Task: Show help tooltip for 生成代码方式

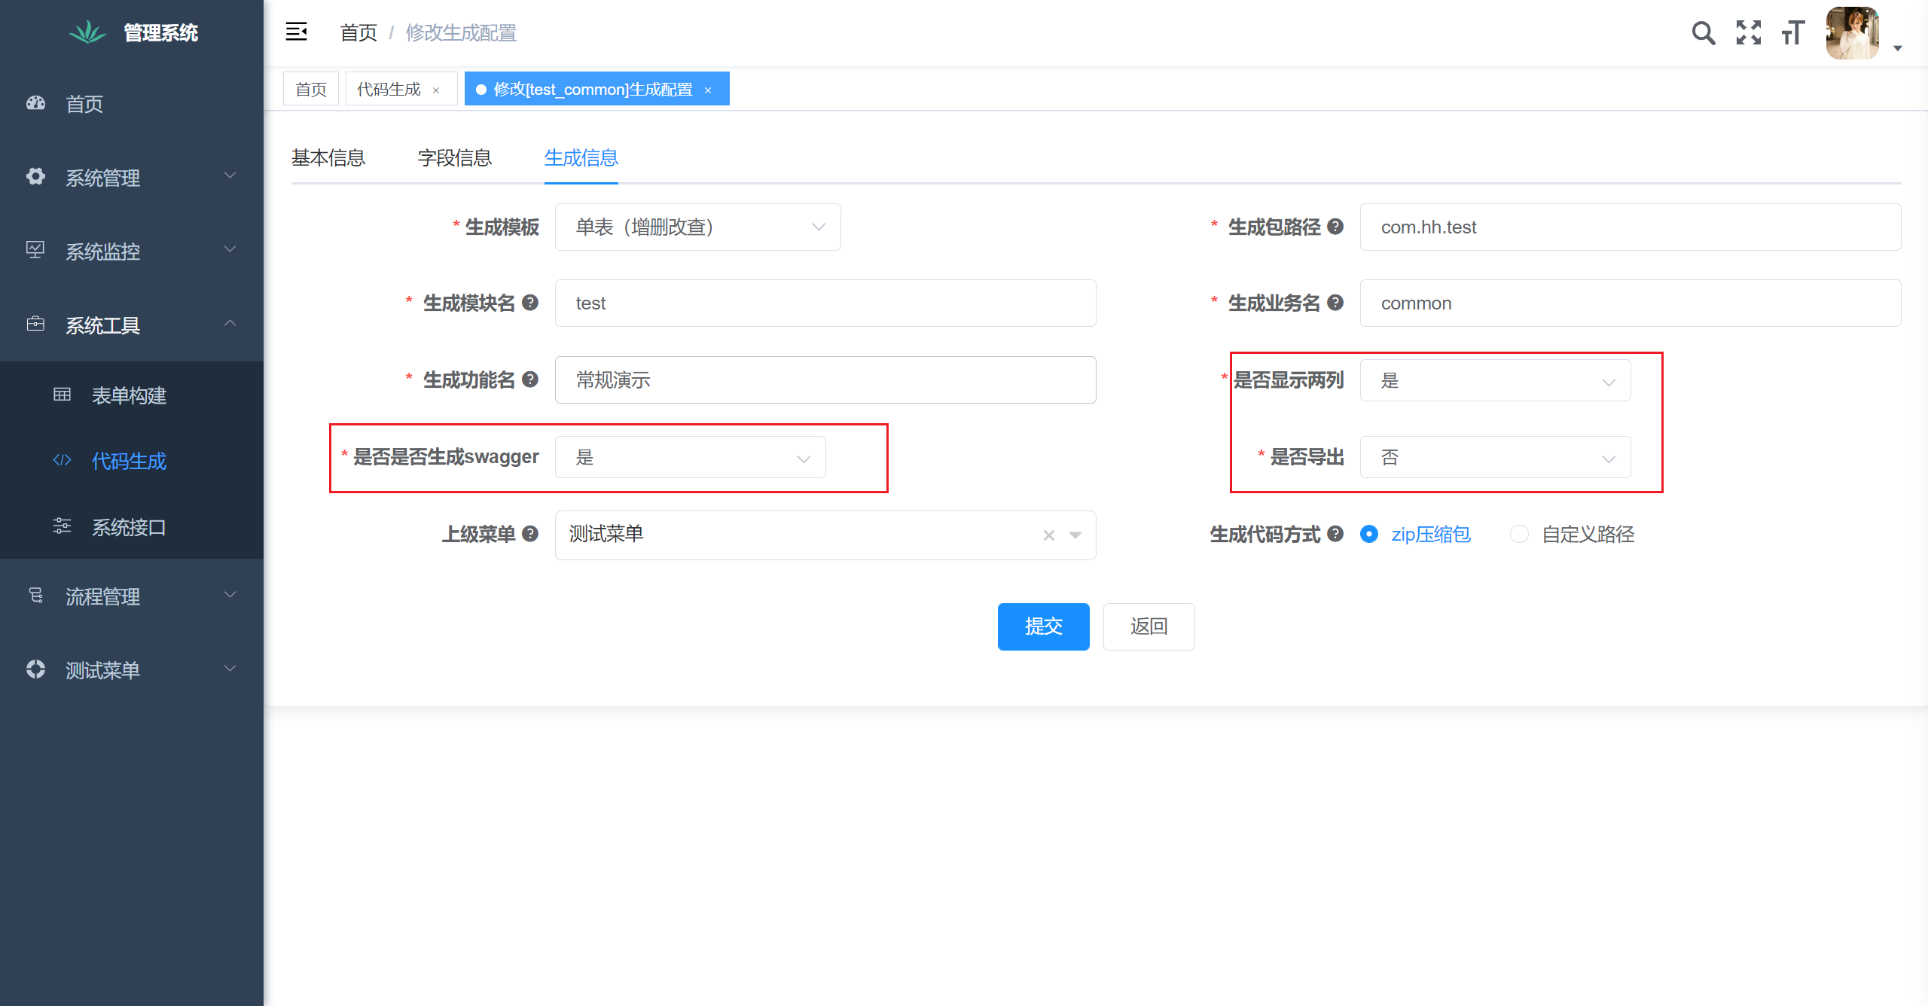Action: click(1335, 533)
